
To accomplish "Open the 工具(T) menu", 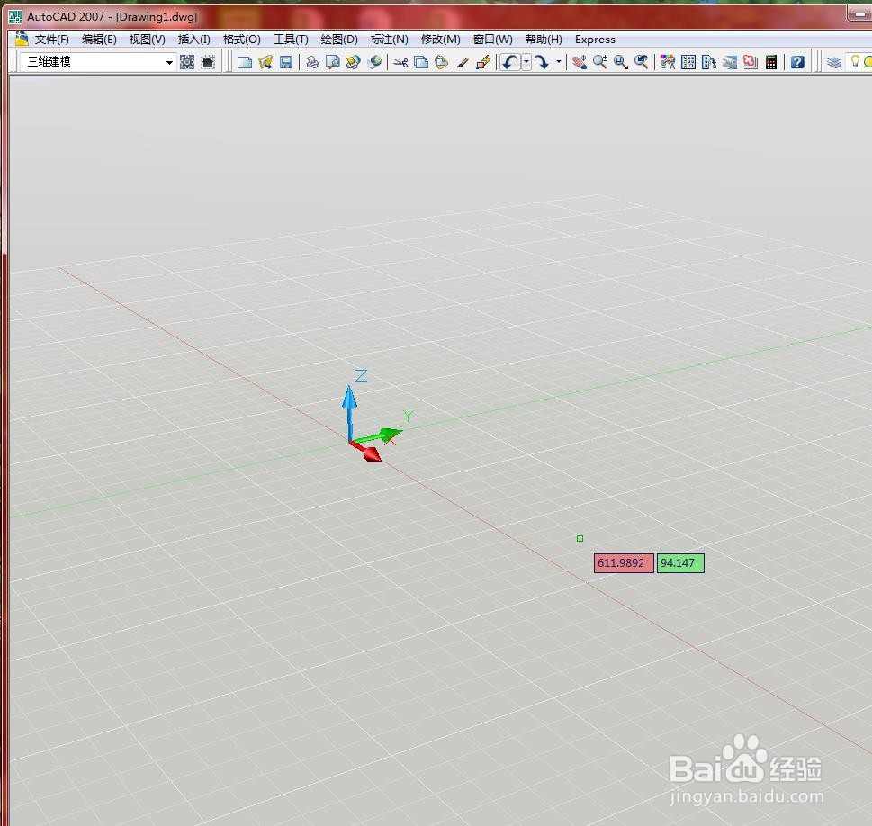I will pos(291,40).
